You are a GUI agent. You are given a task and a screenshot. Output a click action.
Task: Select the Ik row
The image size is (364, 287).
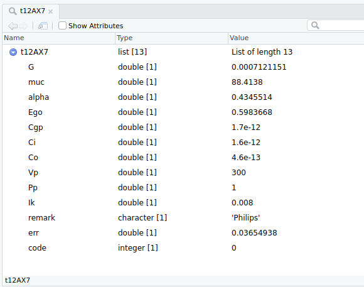[183, 203]
